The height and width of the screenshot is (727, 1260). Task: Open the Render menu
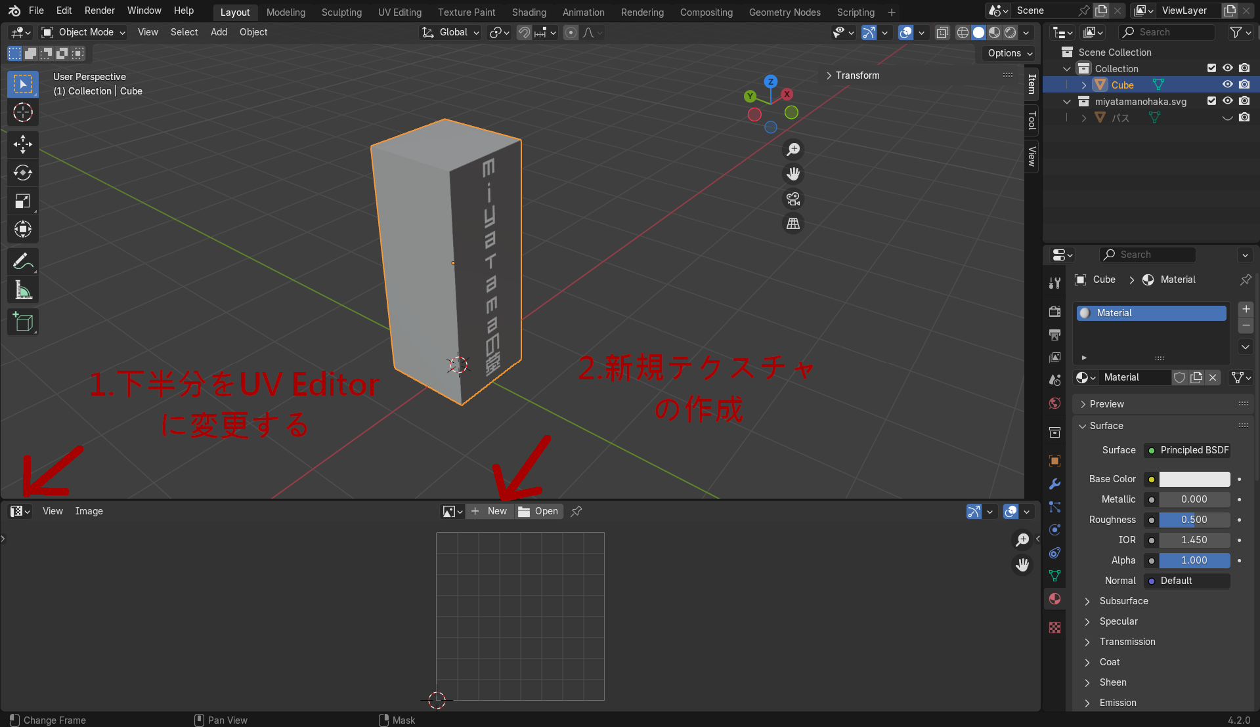(x=100, y=10)
